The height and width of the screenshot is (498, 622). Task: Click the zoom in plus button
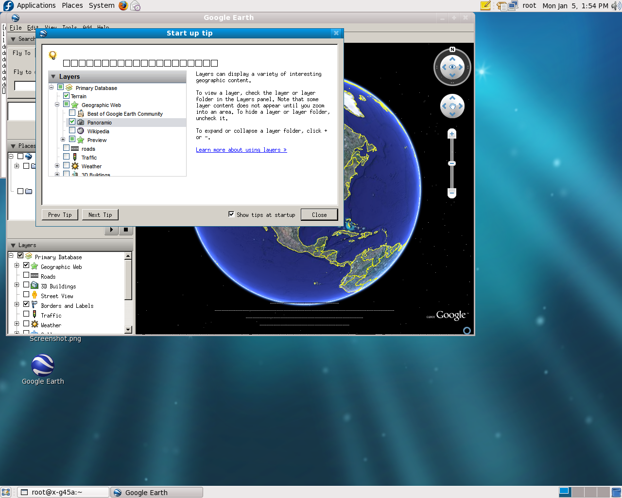[x=452, y=134]
